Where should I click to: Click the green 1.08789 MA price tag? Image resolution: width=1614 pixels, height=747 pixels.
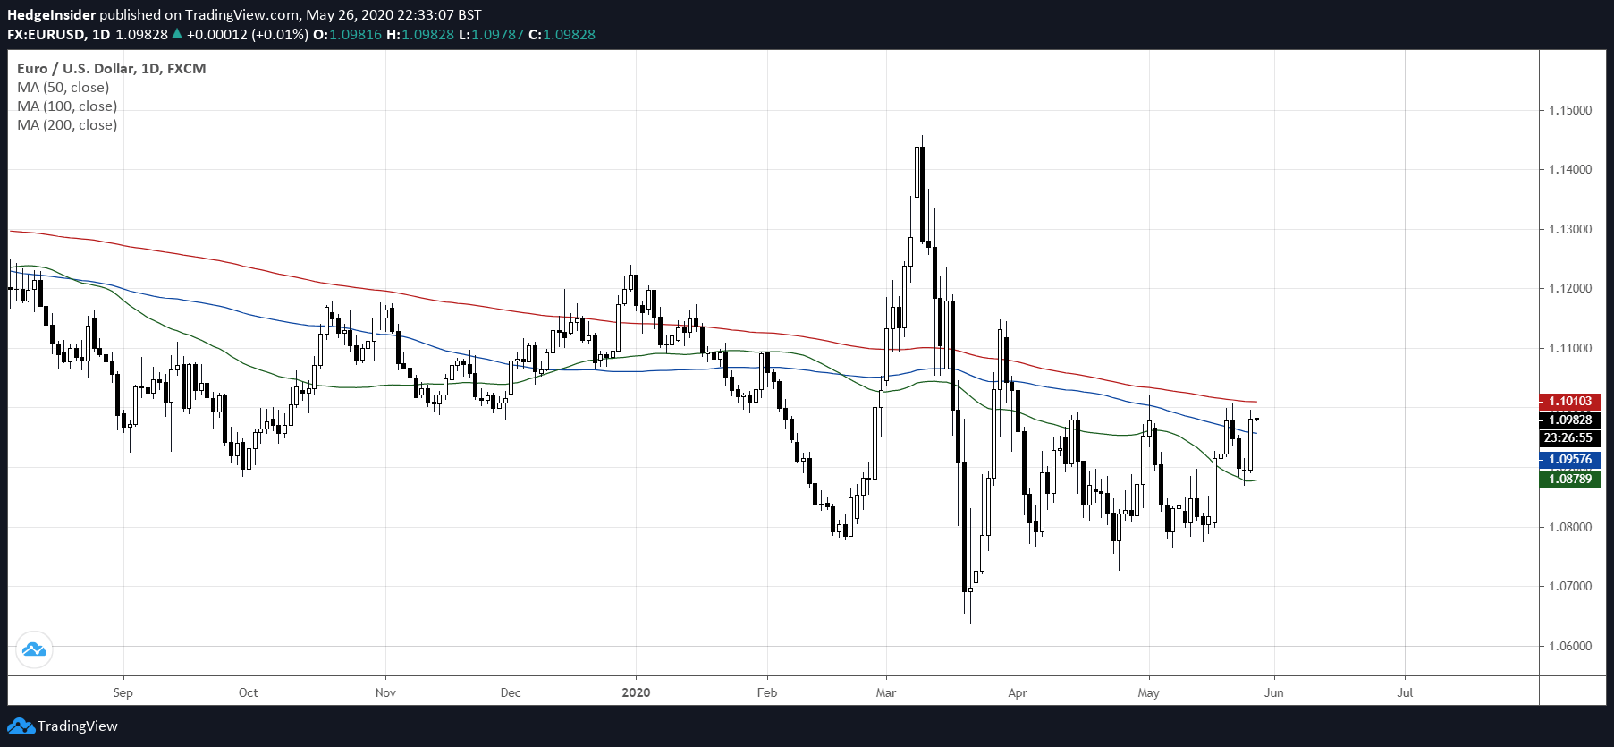[x=1569, y=479]
